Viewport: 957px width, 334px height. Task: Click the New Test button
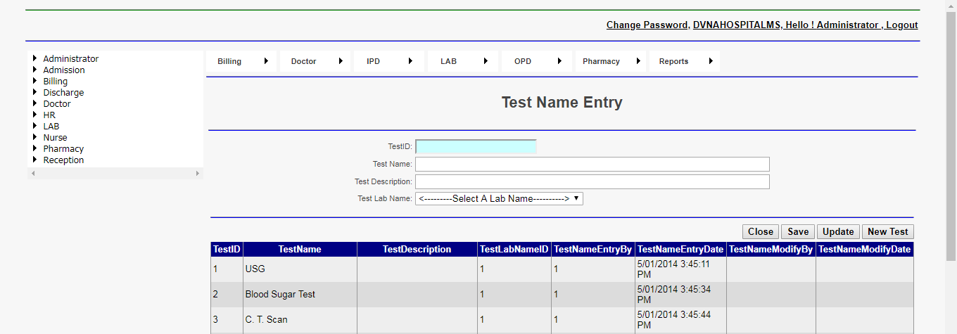tap(888, 232)
